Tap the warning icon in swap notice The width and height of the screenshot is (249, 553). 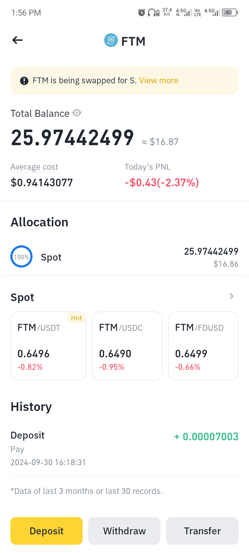click(x=24, y=81)
